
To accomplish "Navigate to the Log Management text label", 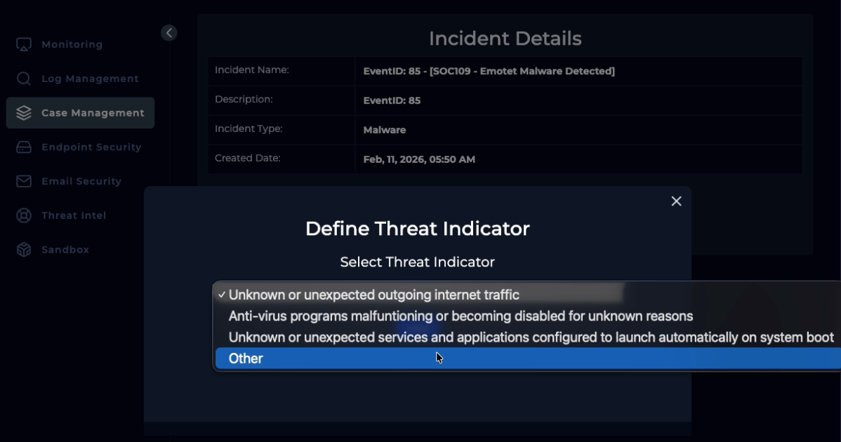I will [90, 79].
